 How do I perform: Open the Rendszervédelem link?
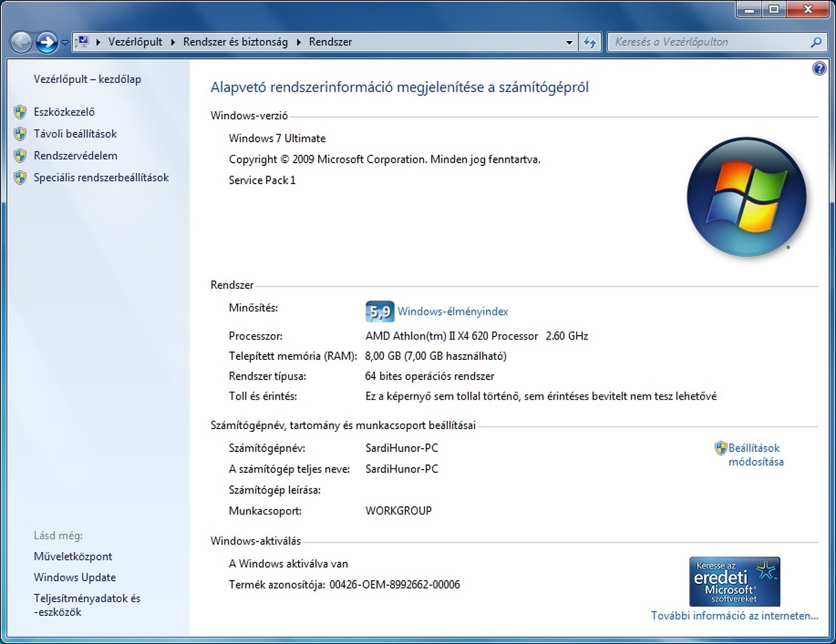[x=76, y=155]
